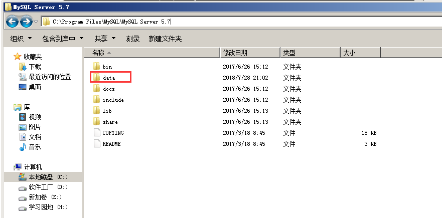
Task: Select the COPYING file icon
Action: pos(97,132)
